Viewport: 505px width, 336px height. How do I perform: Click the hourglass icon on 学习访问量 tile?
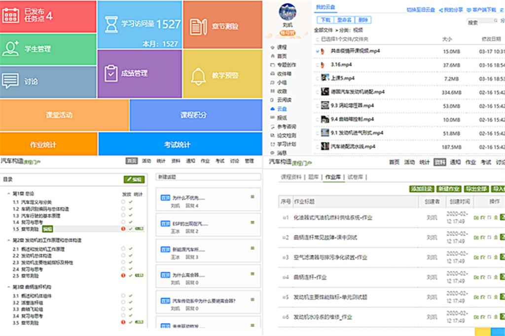point(111,24)
